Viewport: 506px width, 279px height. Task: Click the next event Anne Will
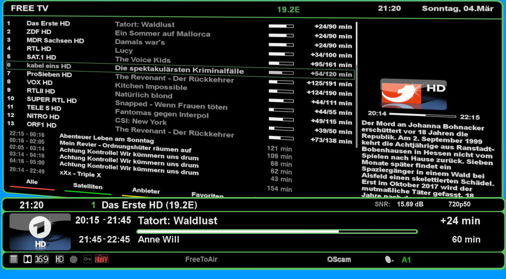(x=159, y=239)
